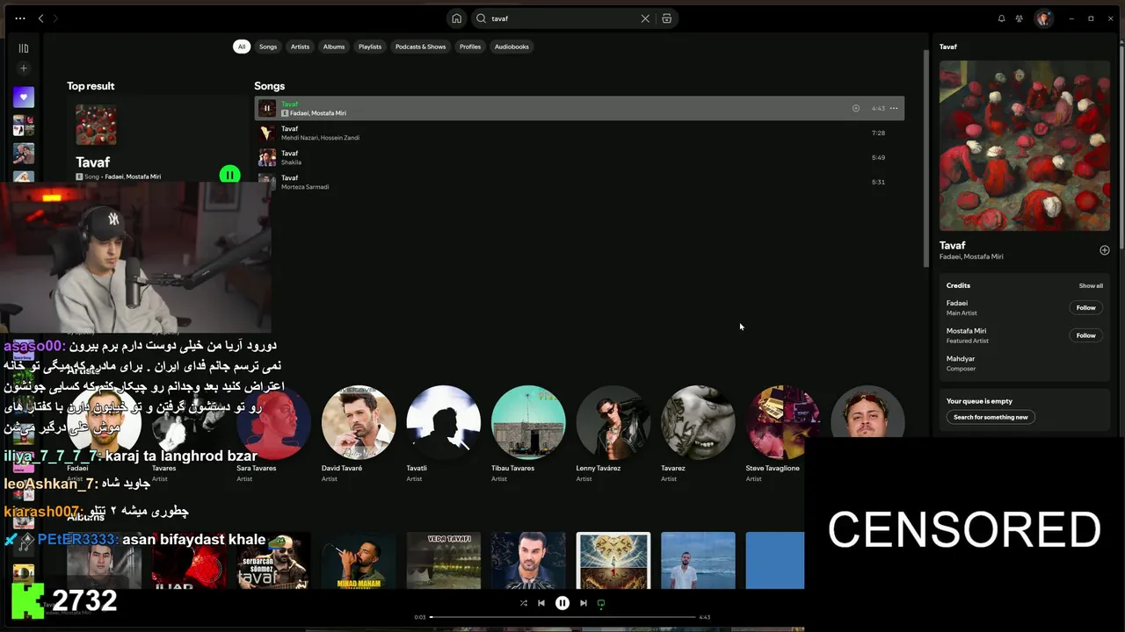Clear the search field with X
This screenshot has height=632, width=1125.
(x=645, y=18)
